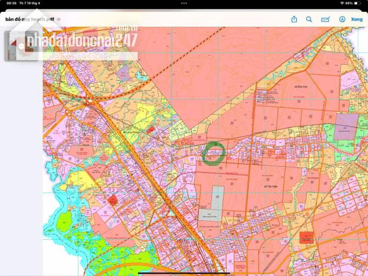Tap the green circle marker on map
Image resolution: width=368 pixels, height=276 pixels.
[213, 153]
